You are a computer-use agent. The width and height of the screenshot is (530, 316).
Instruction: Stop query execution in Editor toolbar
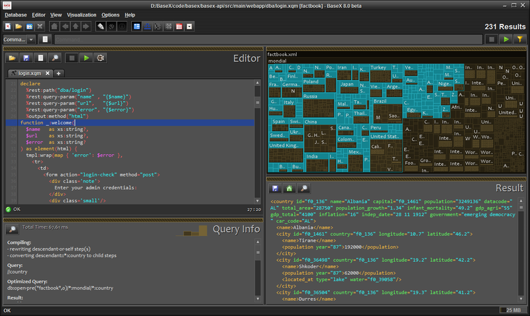72,58
